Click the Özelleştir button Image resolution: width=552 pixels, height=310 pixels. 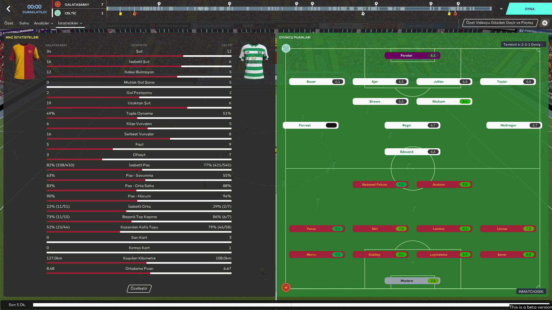pos(139,288)
